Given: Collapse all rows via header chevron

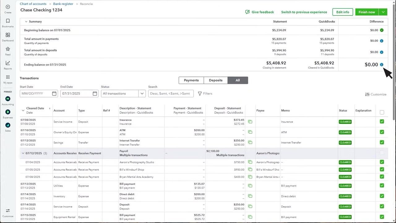Looking at the screenshot, I should click(23, 111).
